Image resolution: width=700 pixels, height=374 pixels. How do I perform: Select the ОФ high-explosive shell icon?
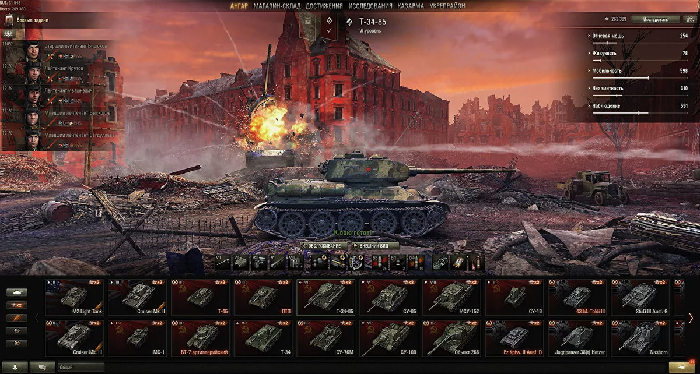tap(416, 262)
